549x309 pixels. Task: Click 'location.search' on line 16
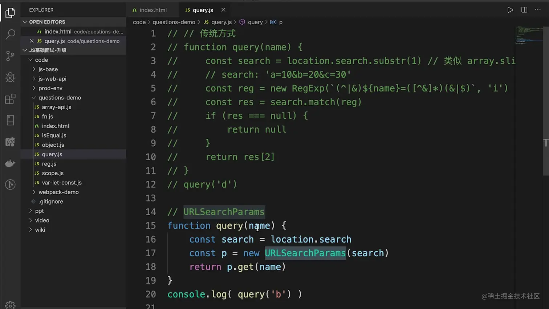[311, 239]
